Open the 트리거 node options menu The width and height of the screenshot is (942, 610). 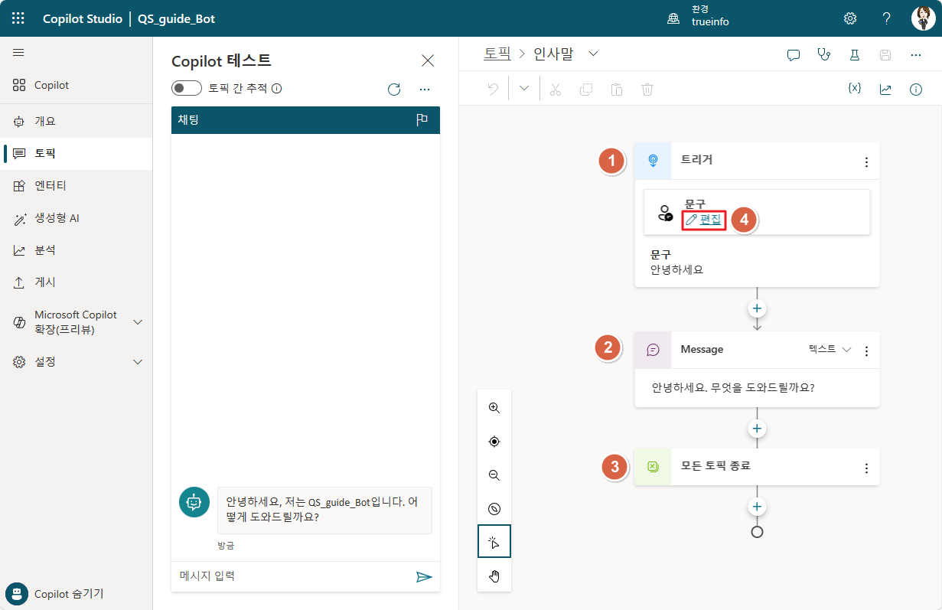point(866,162)
